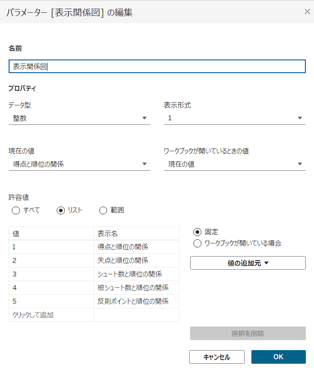Click the OK button

(x=278, y=357)
